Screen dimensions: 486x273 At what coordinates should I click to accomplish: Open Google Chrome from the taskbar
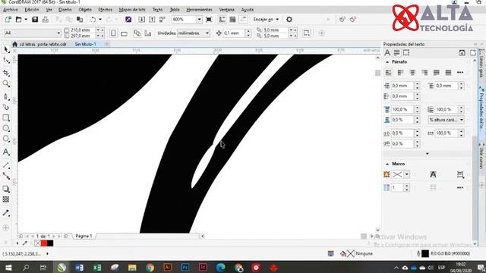coord(150,268)
